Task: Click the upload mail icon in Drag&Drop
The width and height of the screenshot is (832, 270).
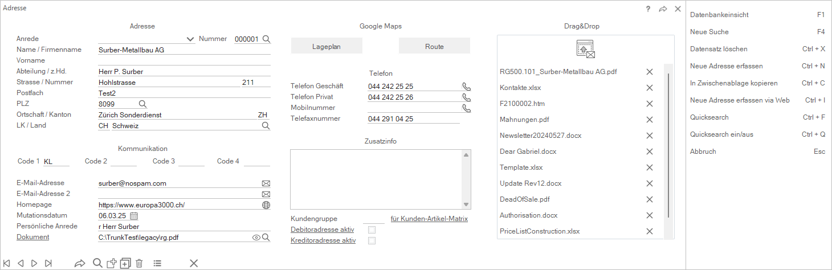Action: [586, 50]
